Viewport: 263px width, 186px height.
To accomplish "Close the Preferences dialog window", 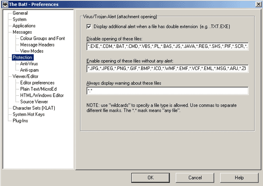I will [259, 4].
